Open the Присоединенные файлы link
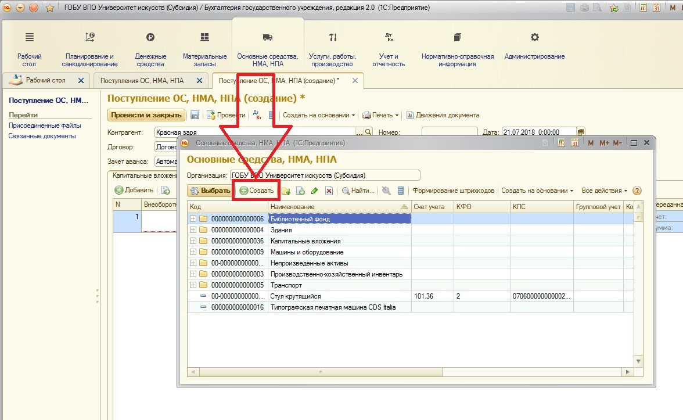This screenshot has width=683, height=420. tap(45, 125)
